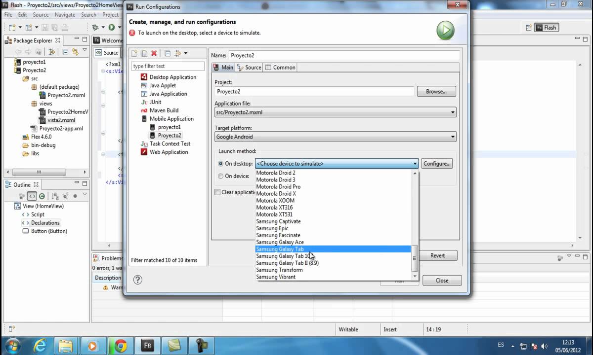The height and width of the screenshot is (355, 593).
Task: Toggle Link with Editor in Package Explorer
Action: click(75, 51)
